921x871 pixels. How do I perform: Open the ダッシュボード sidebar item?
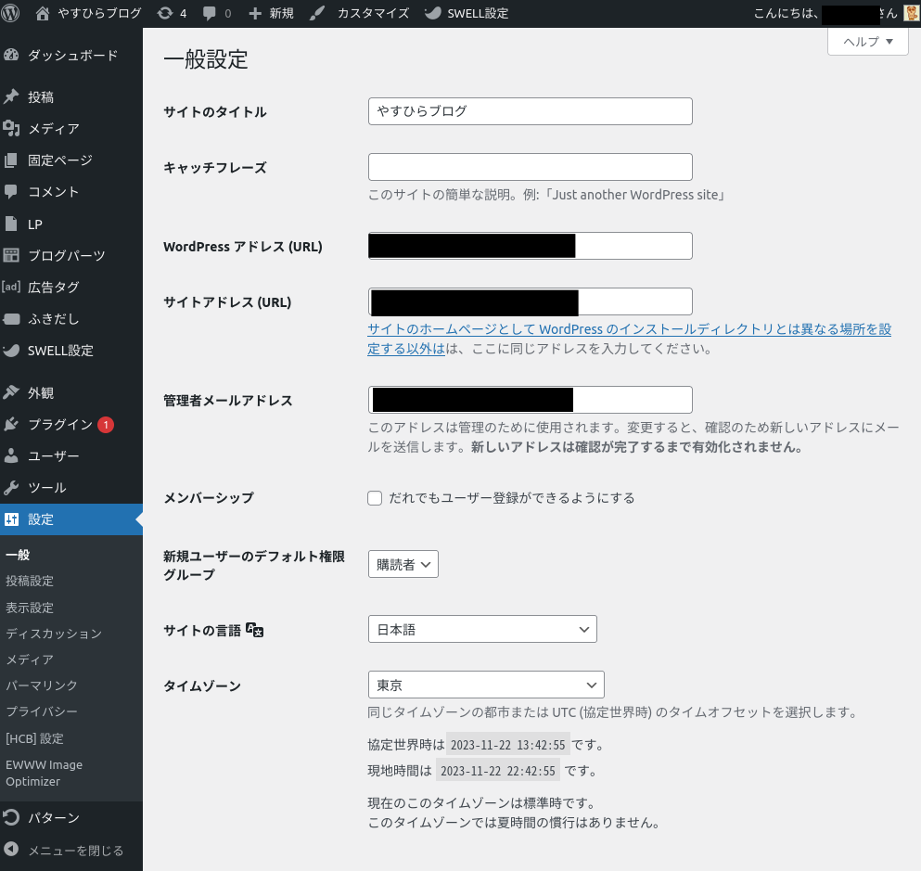[x=72, y=56]
